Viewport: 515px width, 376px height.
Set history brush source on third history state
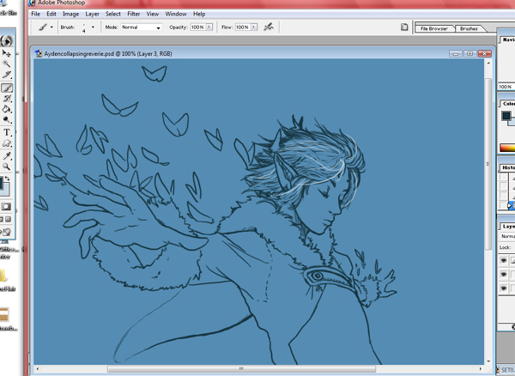click(x=503, y=196)
